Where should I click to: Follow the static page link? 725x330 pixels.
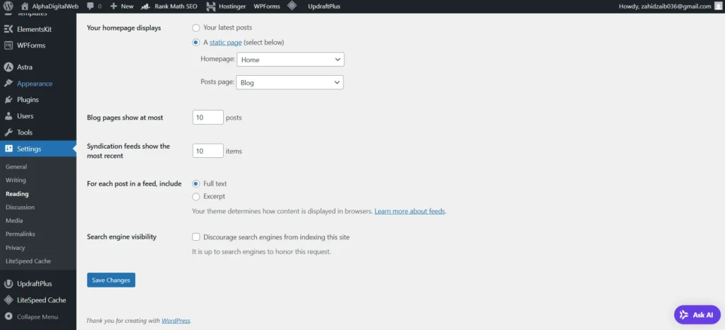tap(226, 42)
